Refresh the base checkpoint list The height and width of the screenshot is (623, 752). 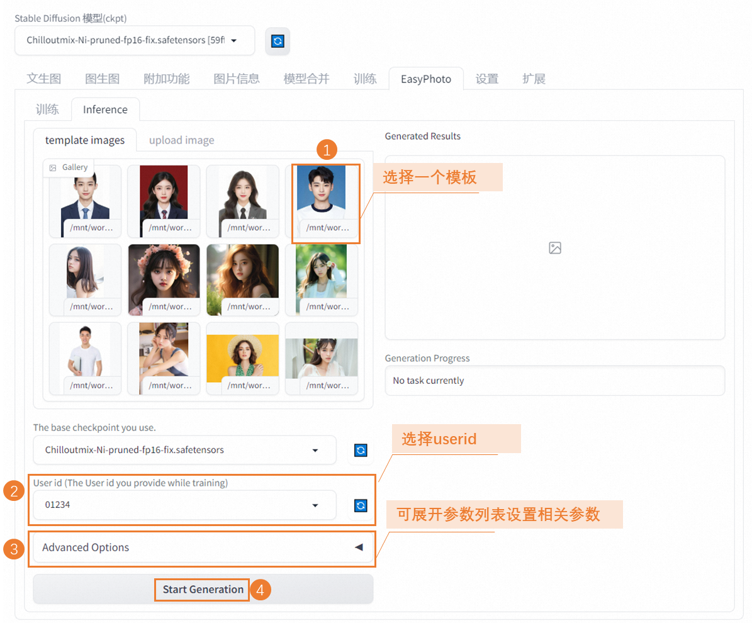click(361, 451)
